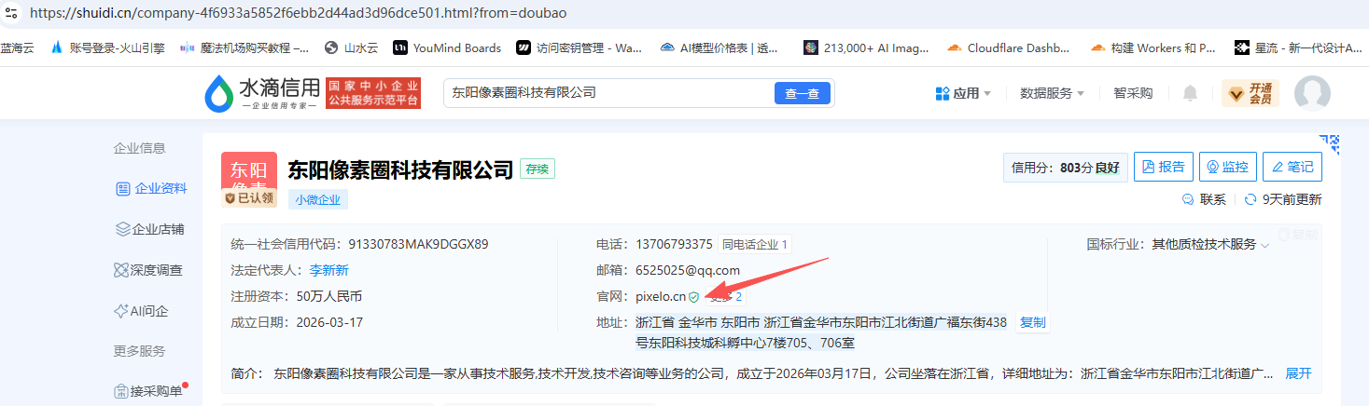The image size is (1369, 406).
Task: Open the 访问密钥管理 bookmark
Action: 580,47
